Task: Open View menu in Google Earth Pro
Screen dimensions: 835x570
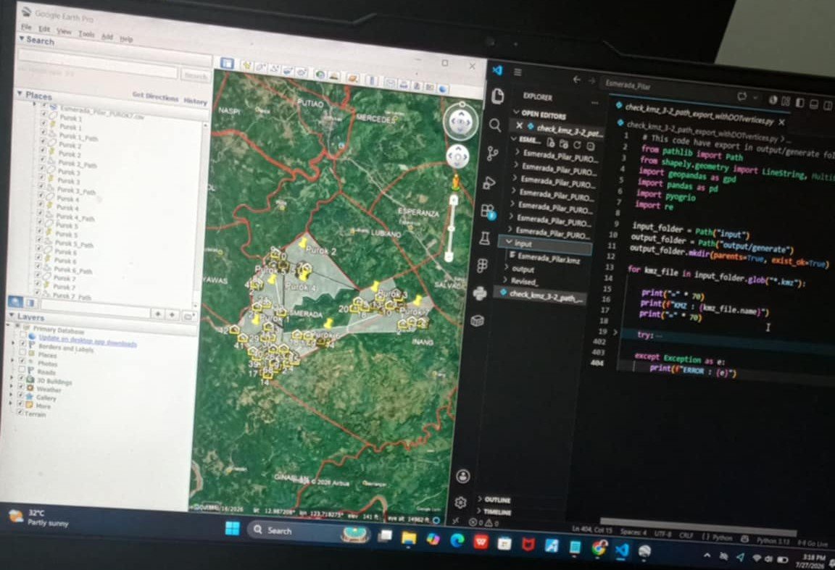Action: tap(64, 31)
